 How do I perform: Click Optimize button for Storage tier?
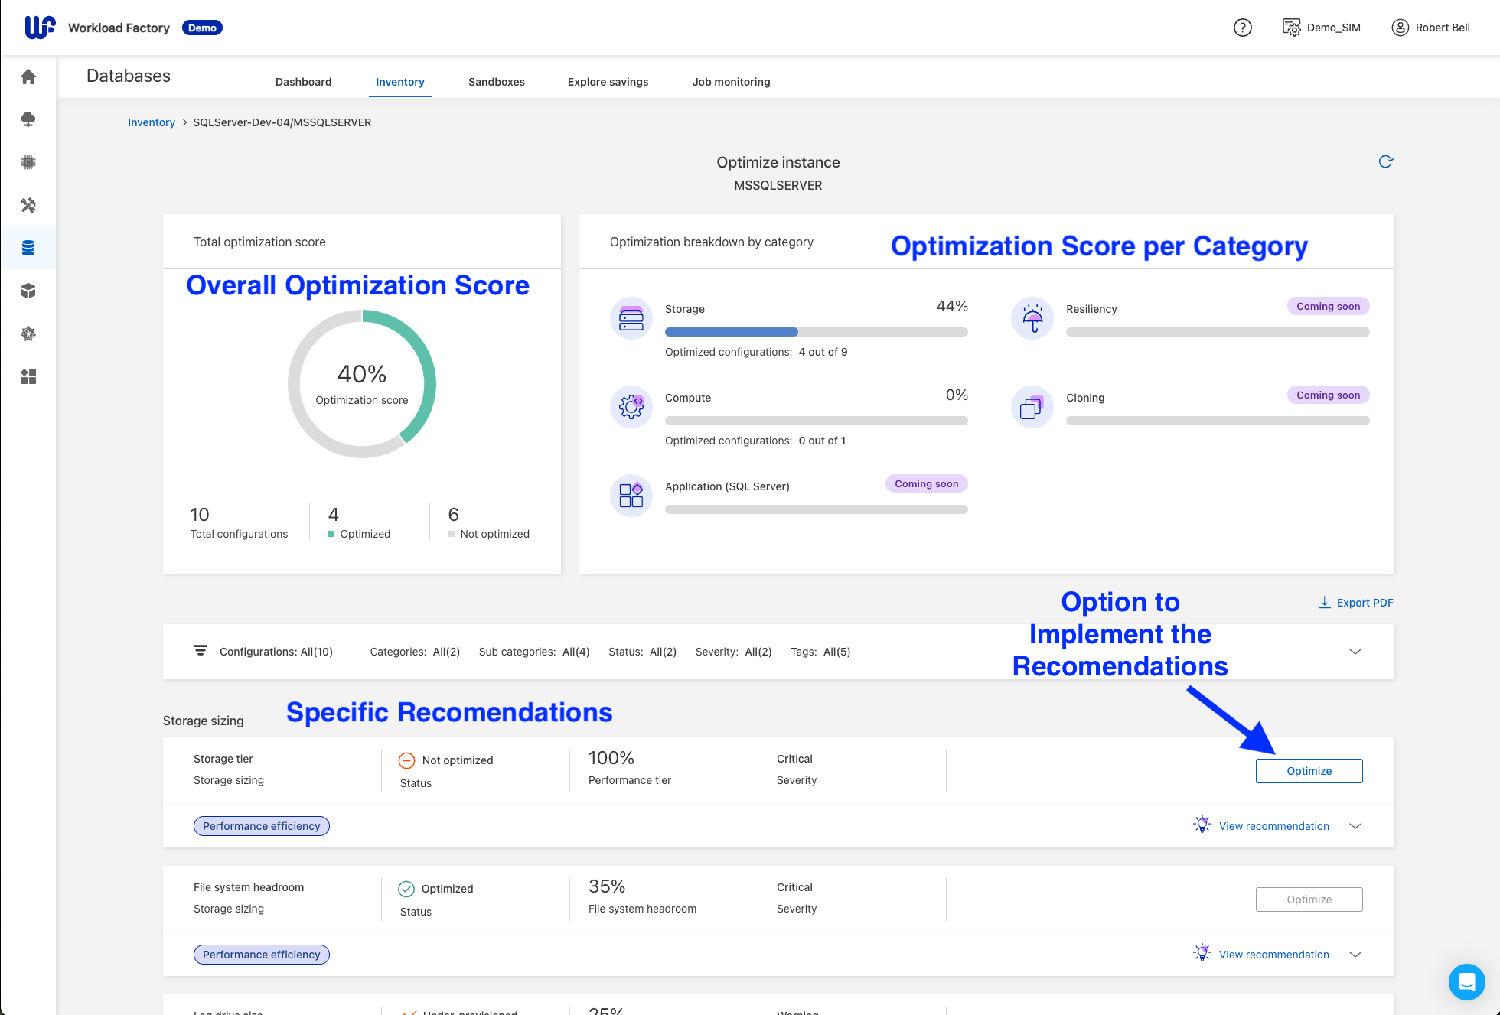pos(1309,771)
